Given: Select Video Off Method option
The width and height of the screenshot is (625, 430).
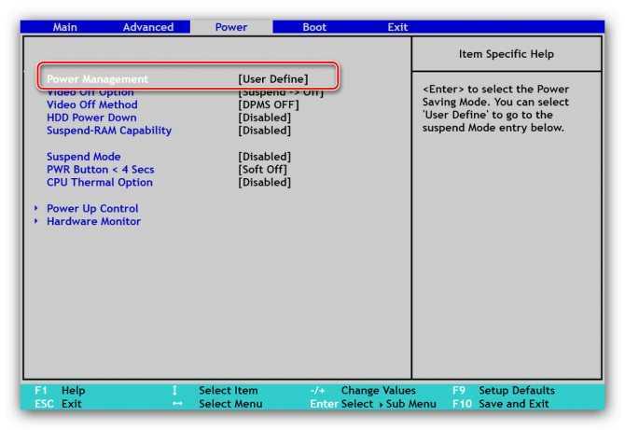Looking at the screenshot, I should (x=92, y=104).
